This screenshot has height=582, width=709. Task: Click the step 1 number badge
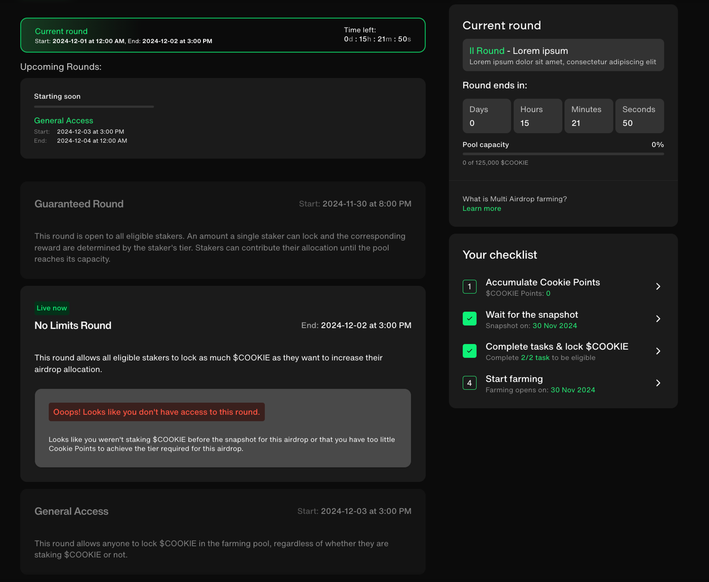469,287
